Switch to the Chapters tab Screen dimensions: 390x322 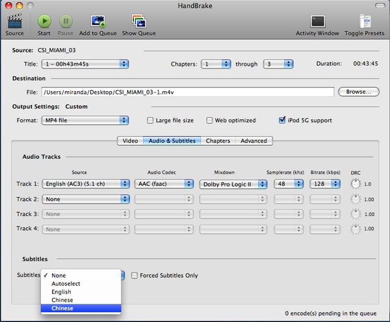point(218,141)
